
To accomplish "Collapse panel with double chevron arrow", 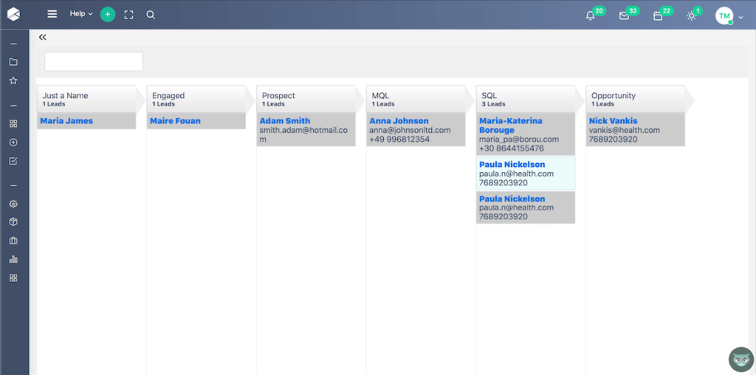I will pos(43,37).
